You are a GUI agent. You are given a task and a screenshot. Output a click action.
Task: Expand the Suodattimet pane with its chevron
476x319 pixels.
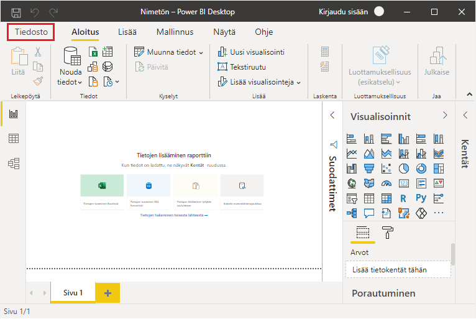[332, 115]
